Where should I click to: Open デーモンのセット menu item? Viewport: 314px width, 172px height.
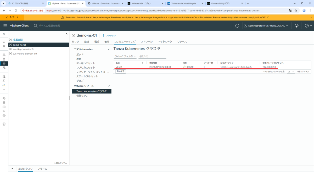click(86, 63)
